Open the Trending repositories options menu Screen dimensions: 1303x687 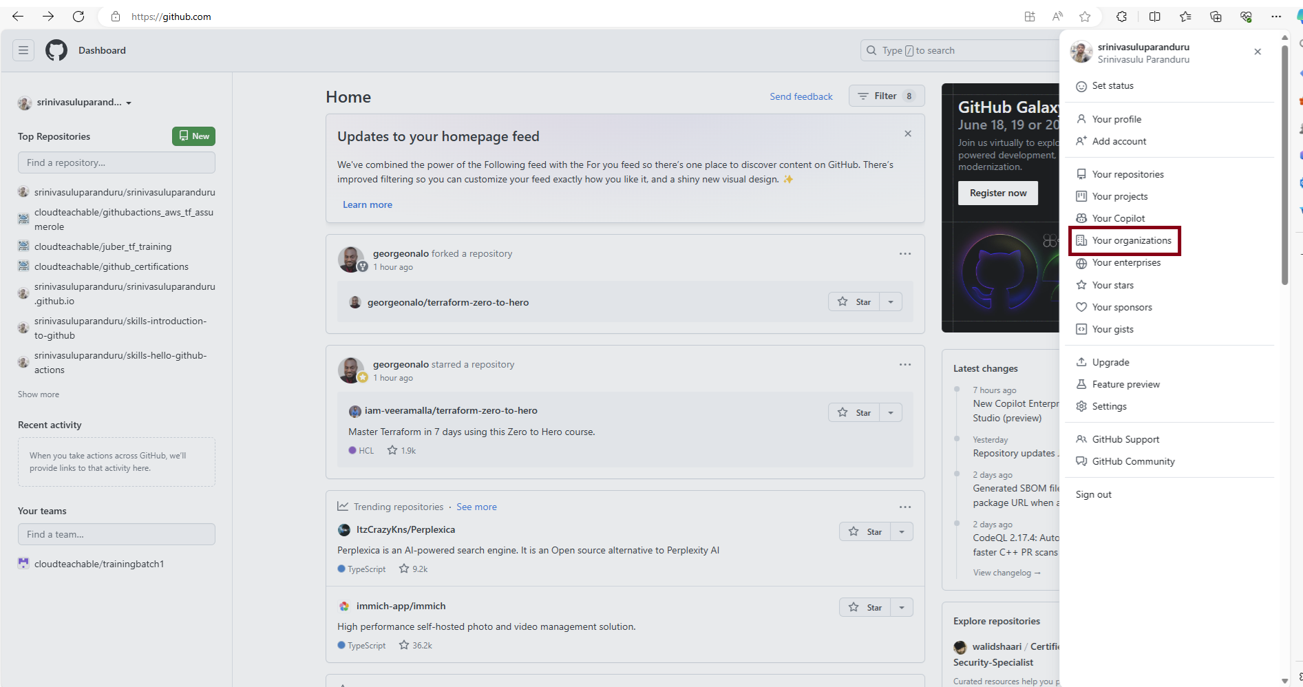click(905, 507)
